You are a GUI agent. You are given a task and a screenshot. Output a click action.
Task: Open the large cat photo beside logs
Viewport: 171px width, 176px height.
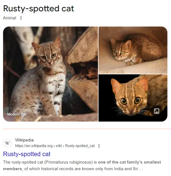coord(50,74)
